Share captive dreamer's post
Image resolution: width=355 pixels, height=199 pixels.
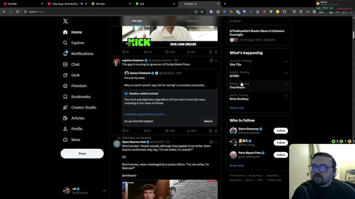click(216, 131)
